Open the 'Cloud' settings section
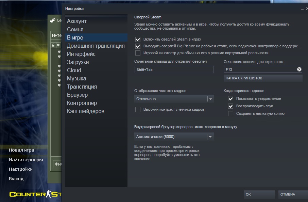The height and width of the screenshot is (202, 308). [x=96, y=70]
